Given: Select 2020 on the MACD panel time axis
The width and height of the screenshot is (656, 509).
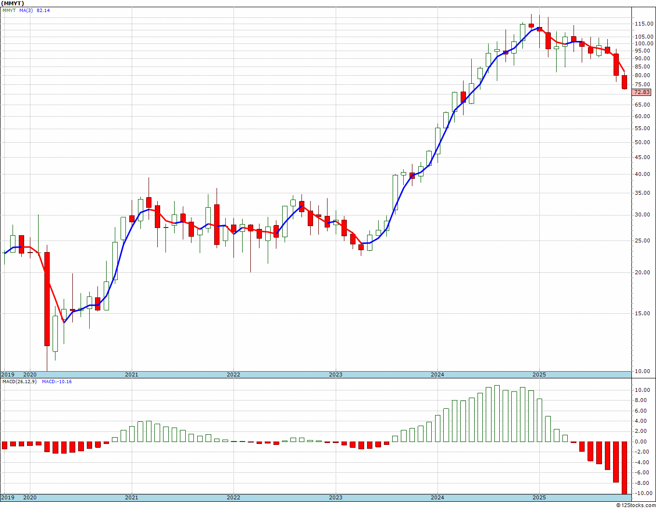Looking at the screenshot, I should tap(30, 497).
